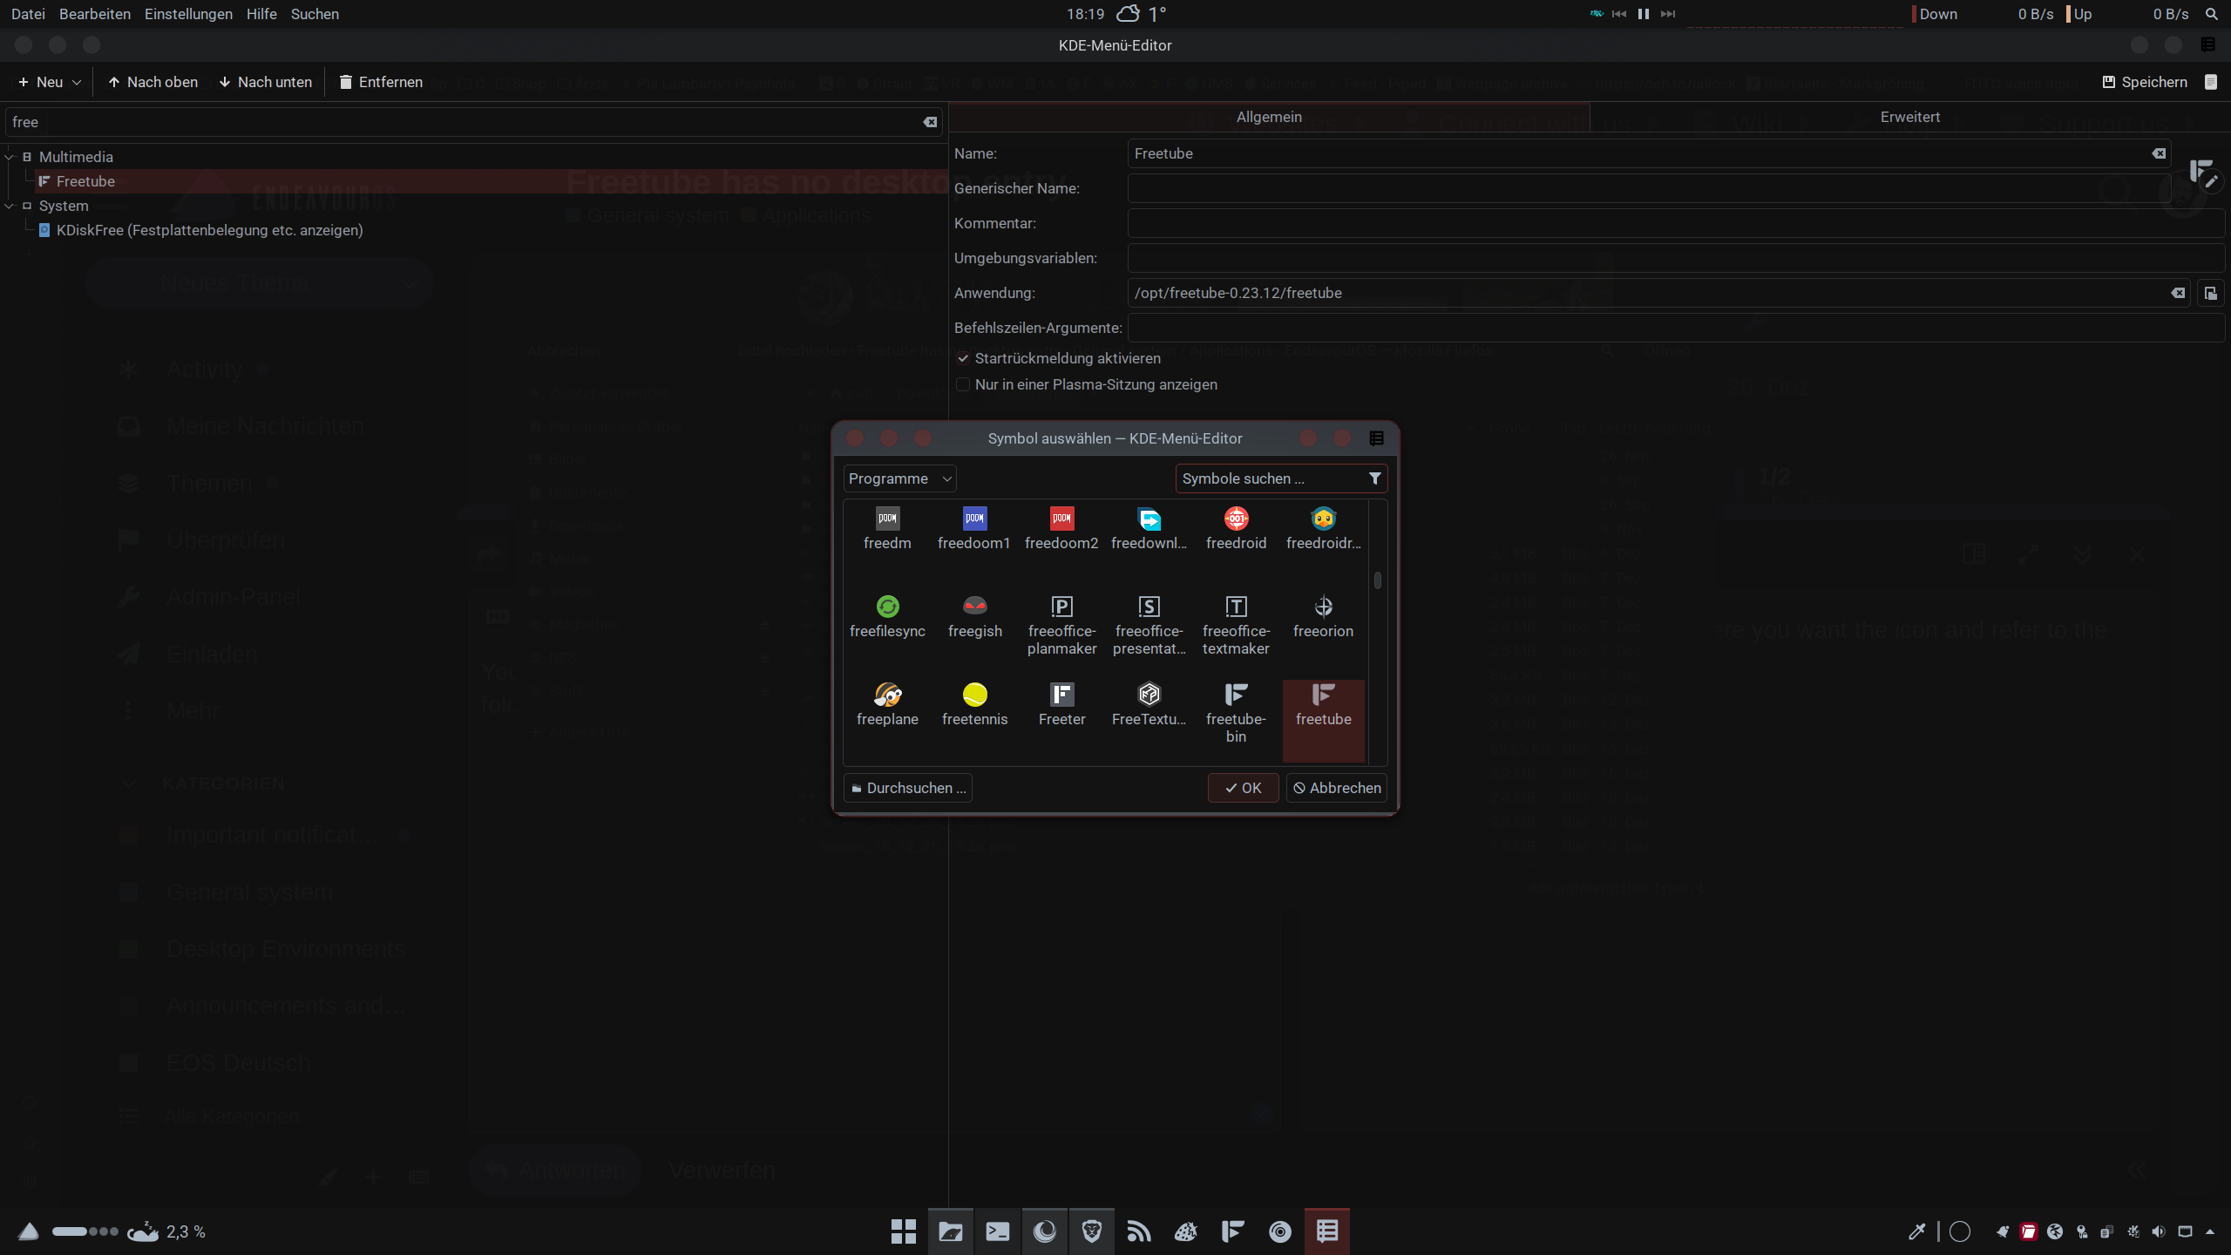Screen dimensions: 2231x1255
Task: Click the filter icon in symbol search
Action: click(x=1374, y=478)
